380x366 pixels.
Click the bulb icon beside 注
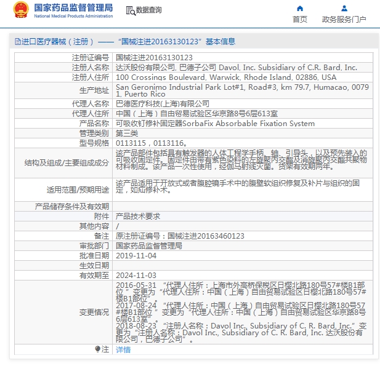tap(98, 349)
